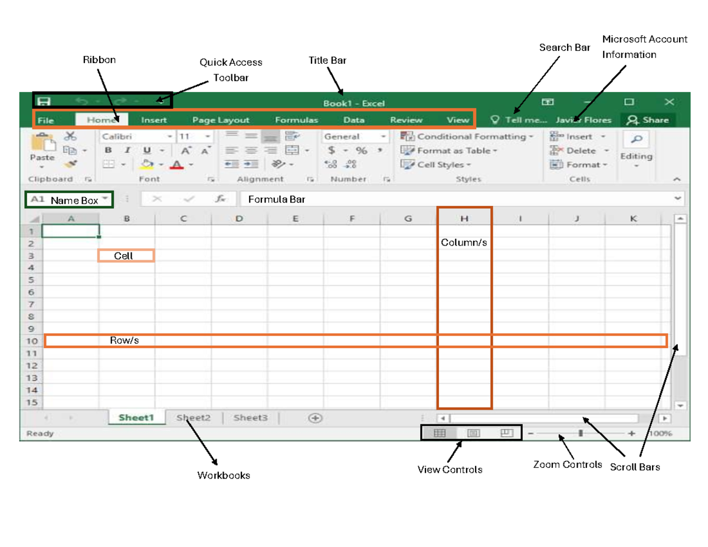The width and height of the screenshot is (708, 547).
Task: Select the Format Painter brush icon
Action: point(71,165)
